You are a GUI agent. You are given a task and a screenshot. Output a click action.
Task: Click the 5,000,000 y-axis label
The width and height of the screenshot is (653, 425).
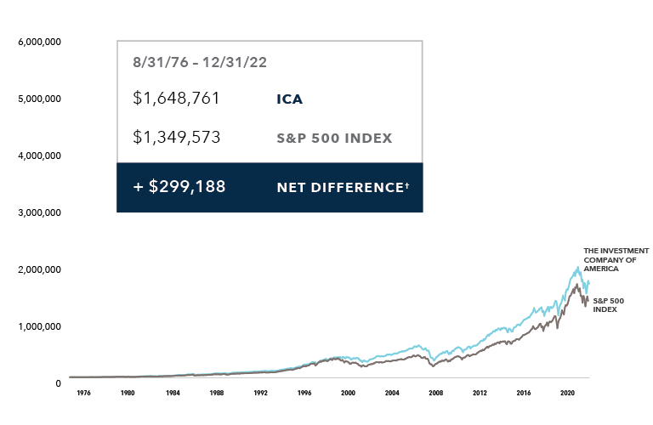pyautogui.click(x=39, y=99)
